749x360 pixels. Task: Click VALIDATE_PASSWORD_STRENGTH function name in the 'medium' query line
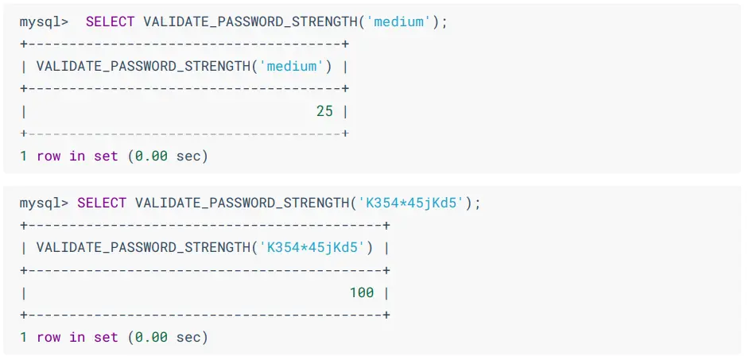pyautogui.click(x=250, y=21)
